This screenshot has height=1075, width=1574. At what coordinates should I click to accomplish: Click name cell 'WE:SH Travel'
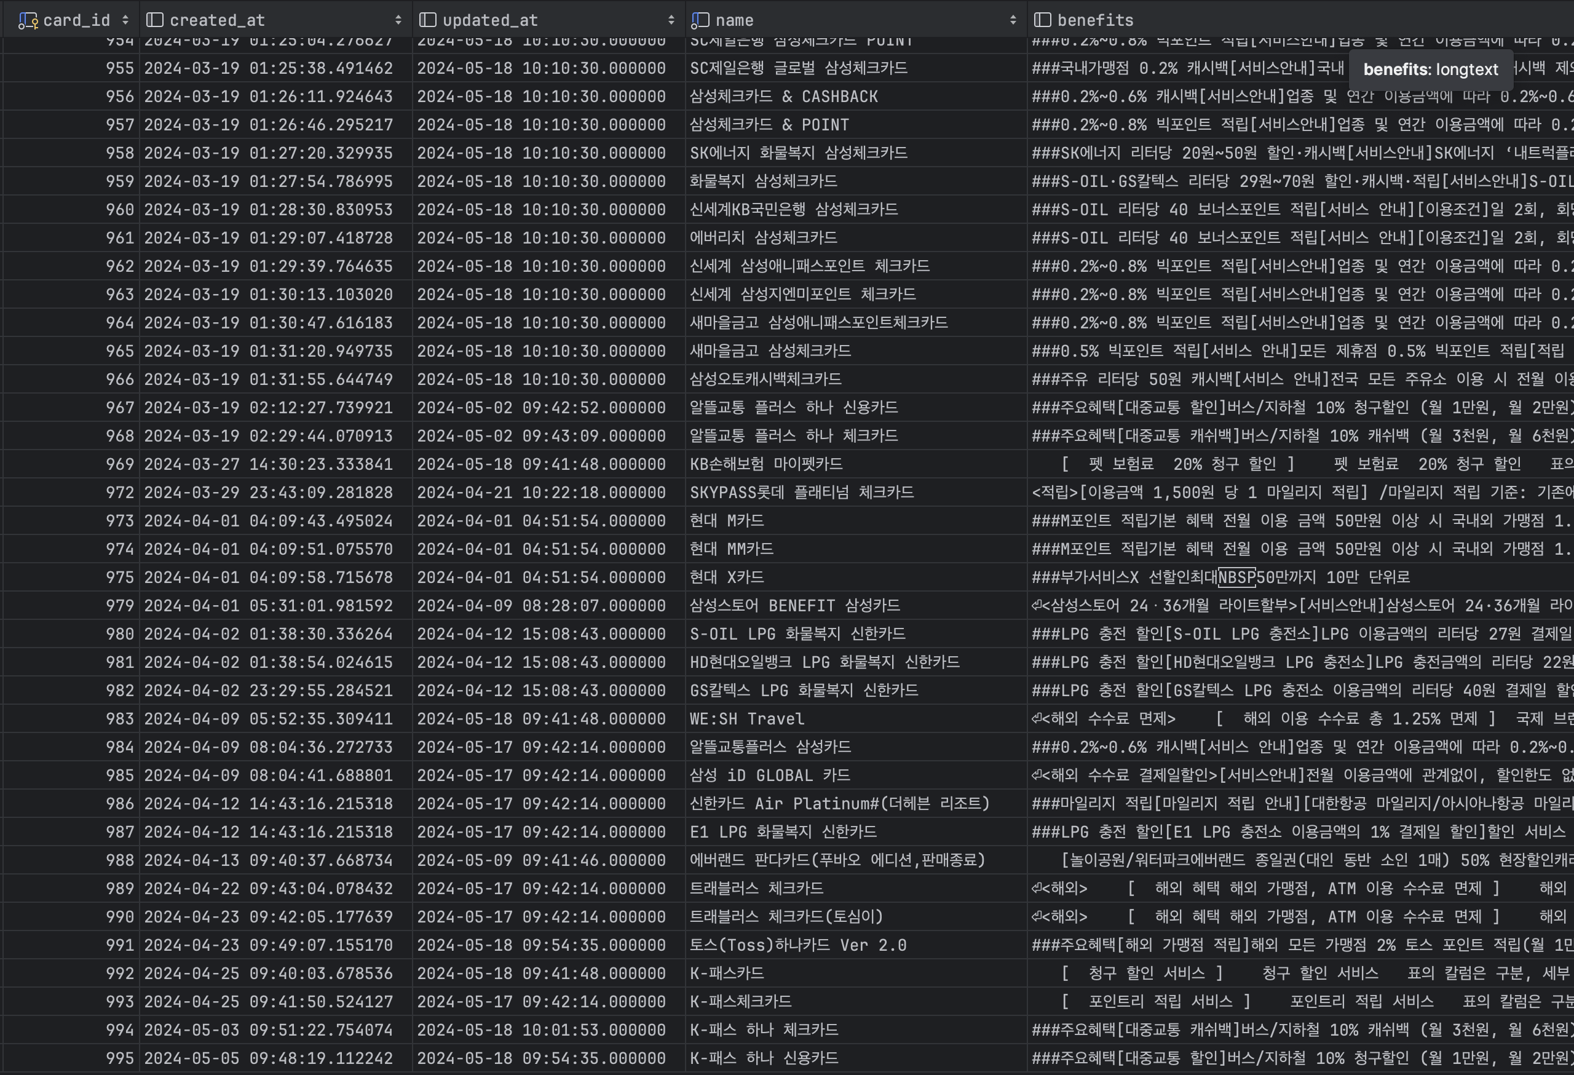[x=747, y=719]
